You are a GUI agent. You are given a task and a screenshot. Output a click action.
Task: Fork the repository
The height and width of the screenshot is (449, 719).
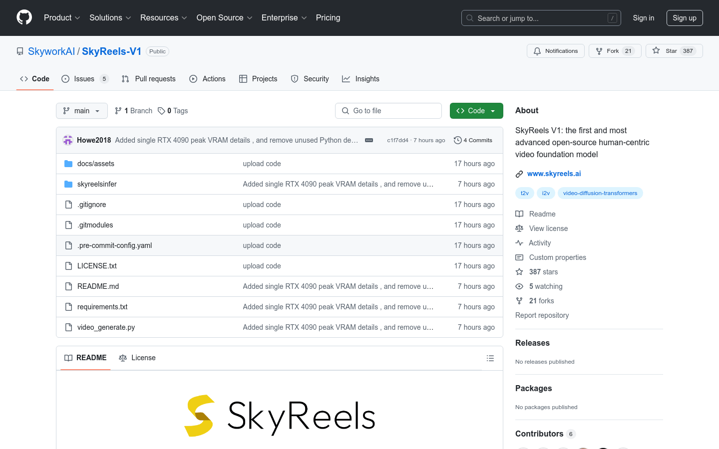615,51
